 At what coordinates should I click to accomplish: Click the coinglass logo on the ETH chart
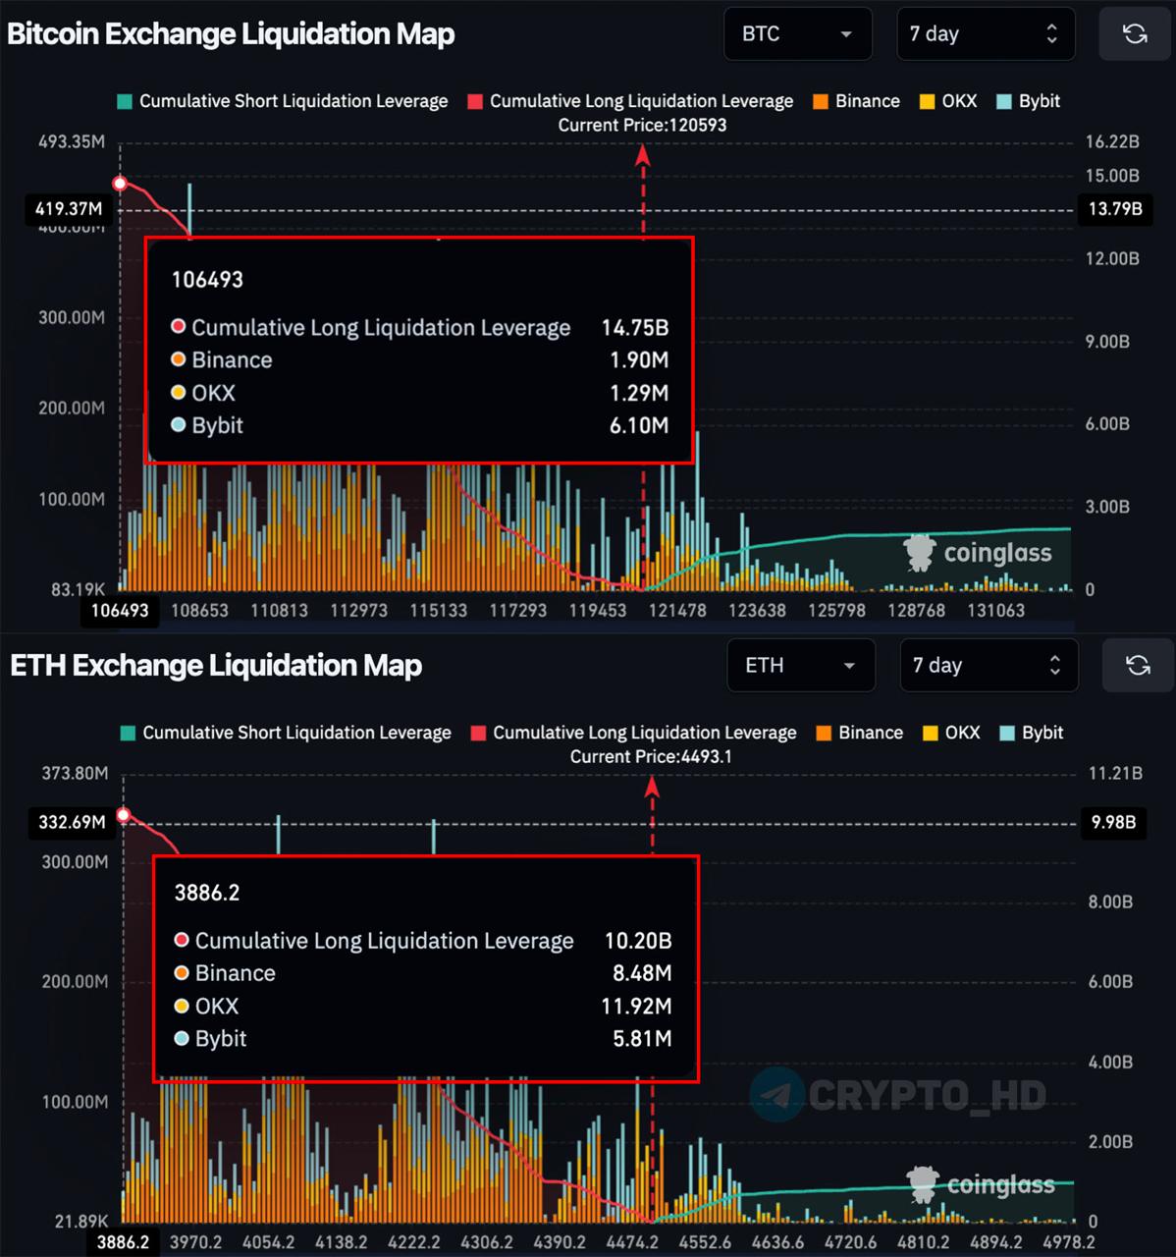(981, 1184)
